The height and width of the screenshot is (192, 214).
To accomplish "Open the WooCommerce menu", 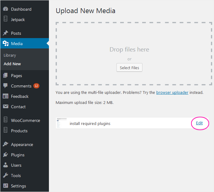I will tap(24, 120).
